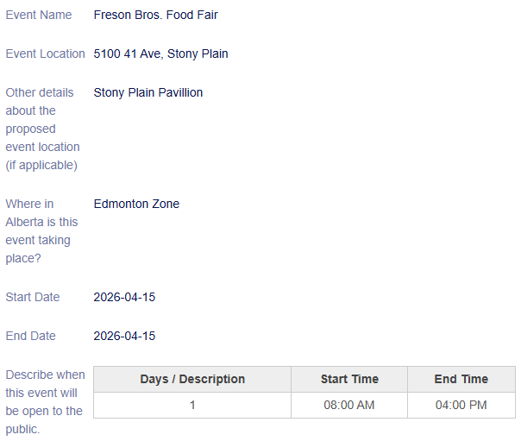
Task: Click the Edmonton Zone value
Action: click(136, 204)
